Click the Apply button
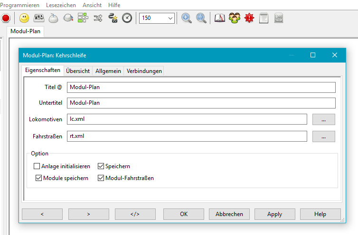The image size is (358, 235). (274, 214)
